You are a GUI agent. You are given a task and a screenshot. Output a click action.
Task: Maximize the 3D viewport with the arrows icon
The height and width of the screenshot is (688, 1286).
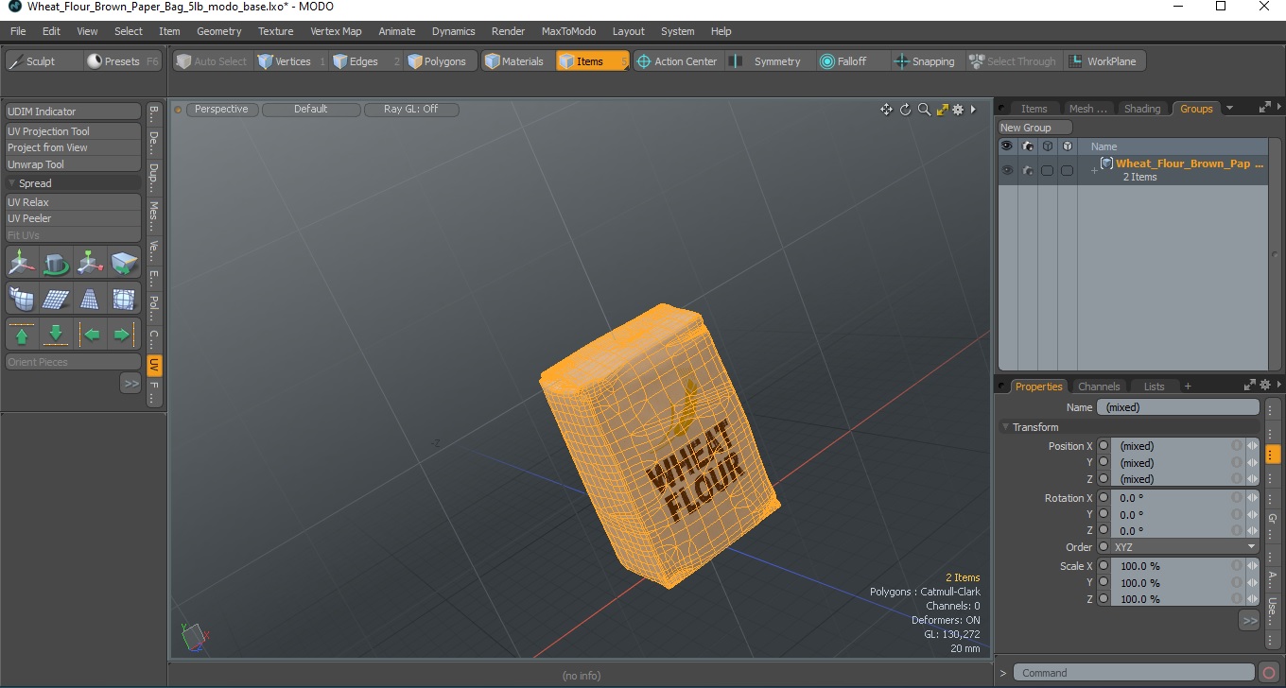(942, 110)
